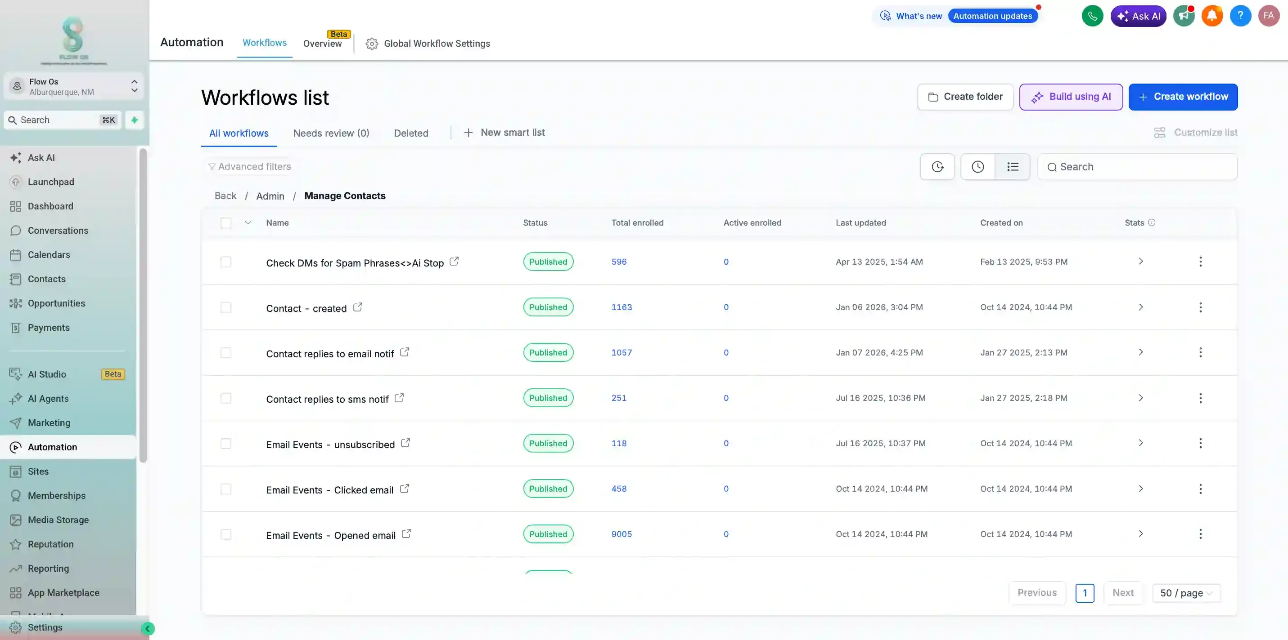This screenshot has width=1288, height=640.
Task: Expand stats for Email Events - Clicked email
Action: (1140, 488)
